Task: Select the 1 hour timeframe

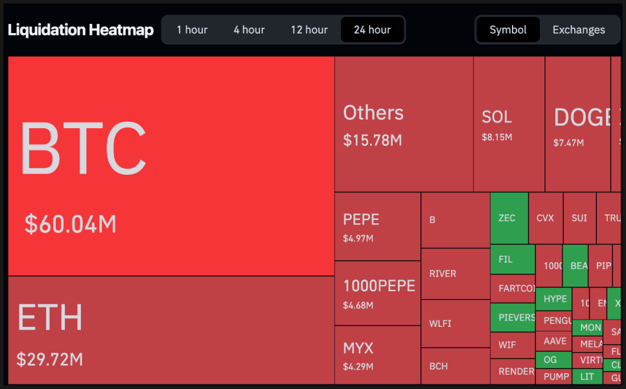Action: (x=192, y=30)
